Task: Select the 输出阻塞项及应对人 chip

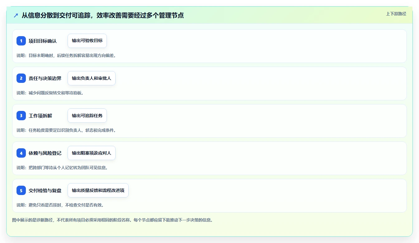Action: point(92,153)
